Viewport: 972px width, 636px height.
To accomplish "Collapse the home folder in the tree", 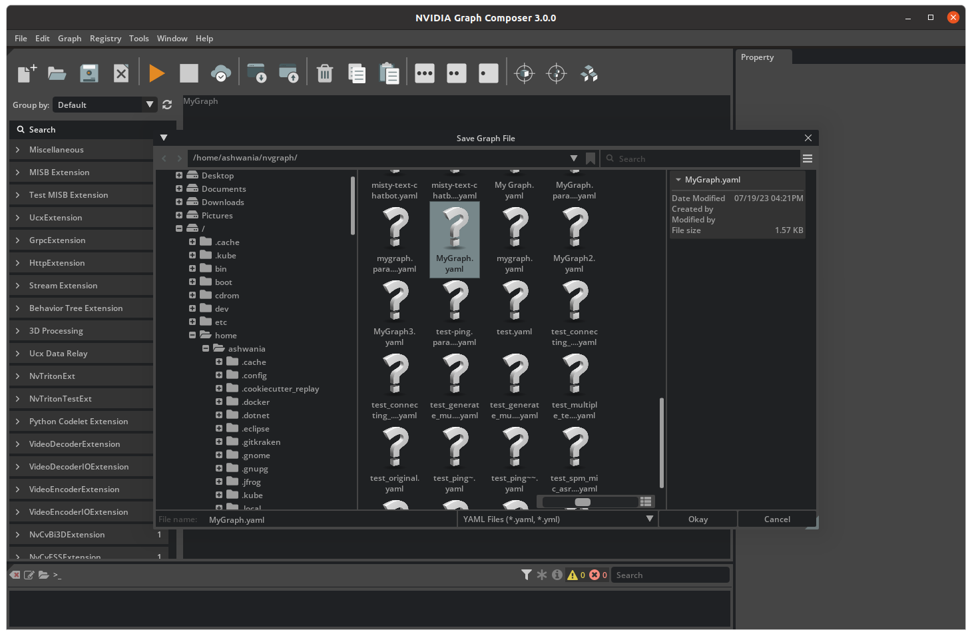I will (192, 335).
